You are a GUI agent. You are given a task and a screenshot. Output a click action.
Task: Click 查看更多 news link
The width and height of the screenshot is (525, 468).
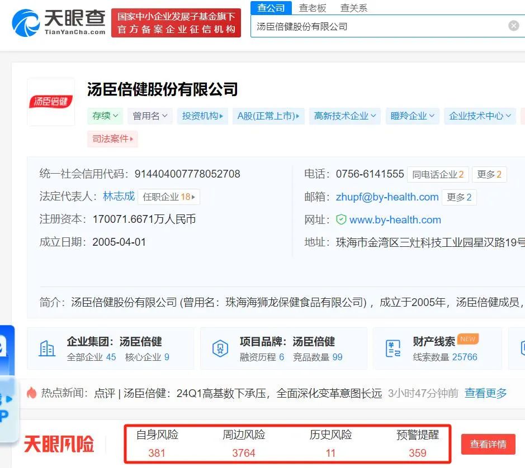[x=485, y=393]
